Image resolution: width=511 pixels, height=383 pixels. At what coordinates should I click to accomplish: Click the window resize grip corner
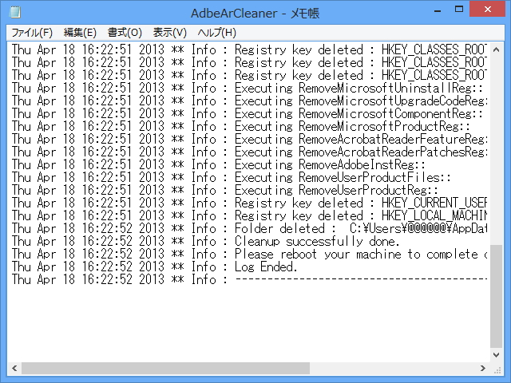497,369
